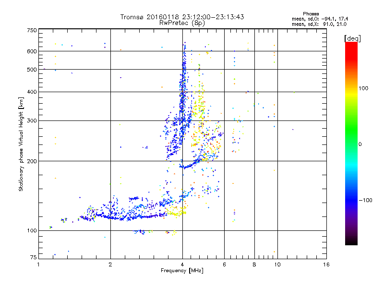The image size is (384, 288).
Task: Click the colorbar tick label "0"
Action: click(x=360, y=144)
